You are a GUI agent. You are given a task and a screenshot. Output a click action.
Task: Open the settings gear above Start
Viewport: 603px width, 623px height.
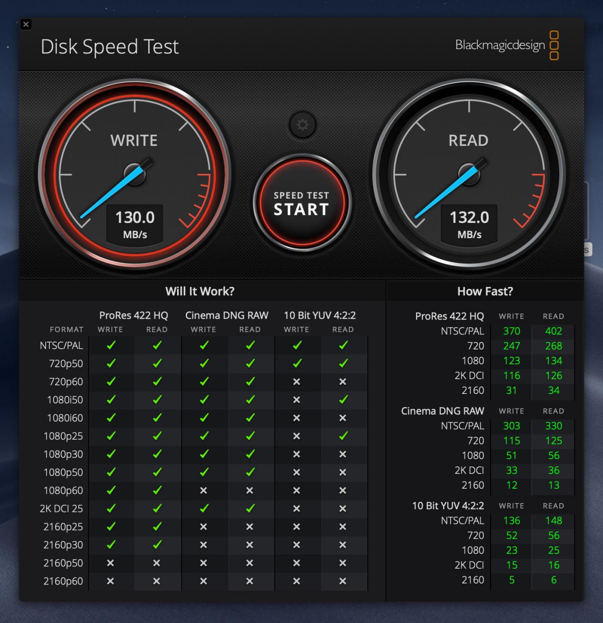coord(302,125)
